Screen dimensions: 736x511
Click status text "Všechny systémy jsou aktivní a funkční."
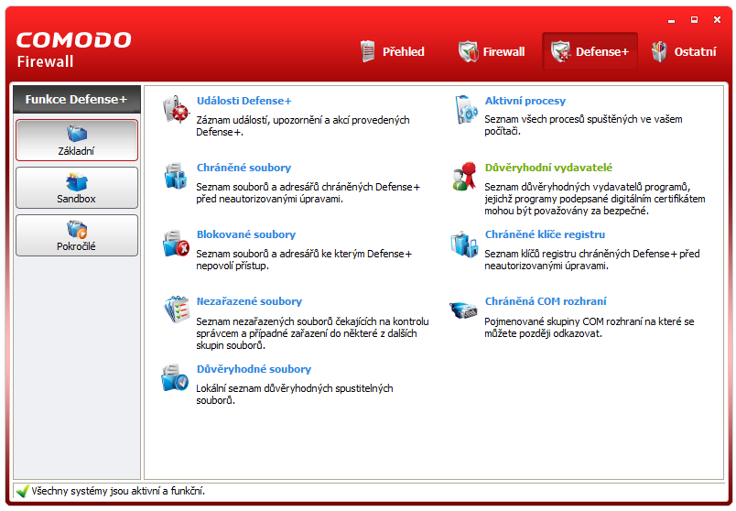[x=118, y=491]
